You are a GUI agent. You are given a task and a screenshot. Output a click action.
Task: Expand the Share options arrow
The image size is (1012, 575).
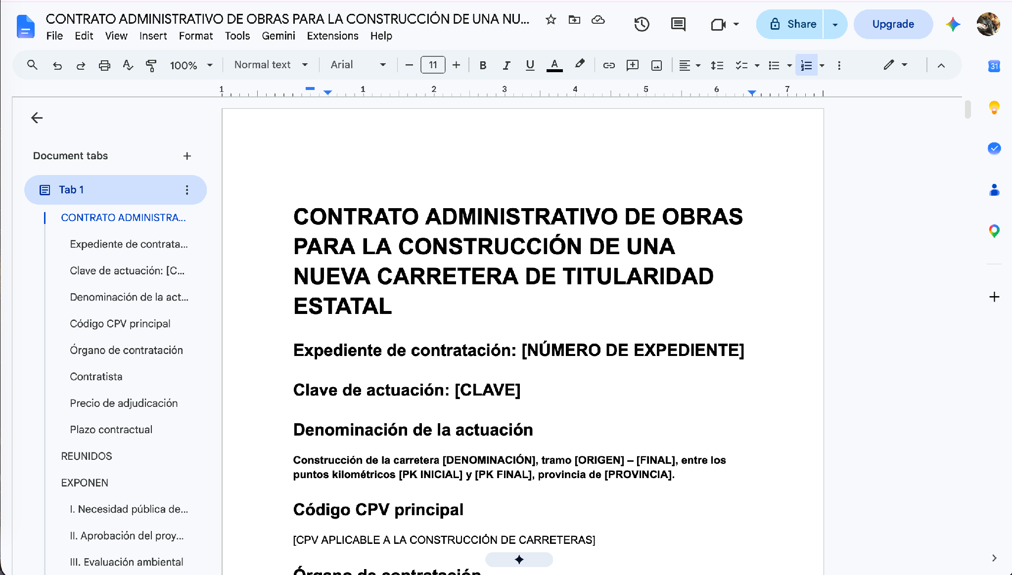point(835,24)
